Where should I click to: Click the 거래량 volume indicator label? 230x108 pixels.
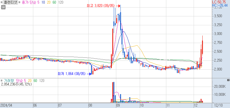(x=9, y=81)
